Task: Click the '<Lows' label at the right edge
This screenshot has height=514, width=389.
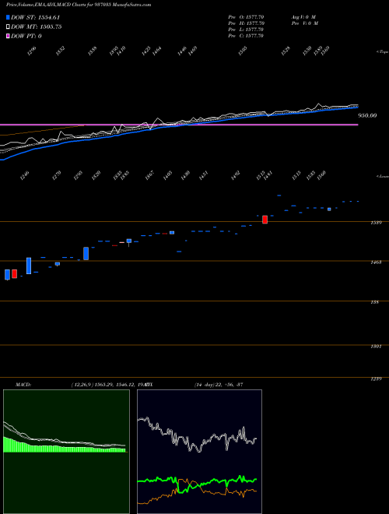Action: [382, 176]
